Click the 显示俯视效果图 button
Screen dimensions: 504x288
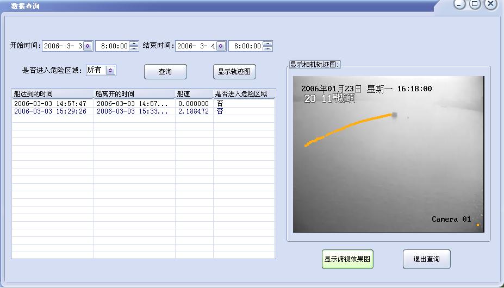347,259
